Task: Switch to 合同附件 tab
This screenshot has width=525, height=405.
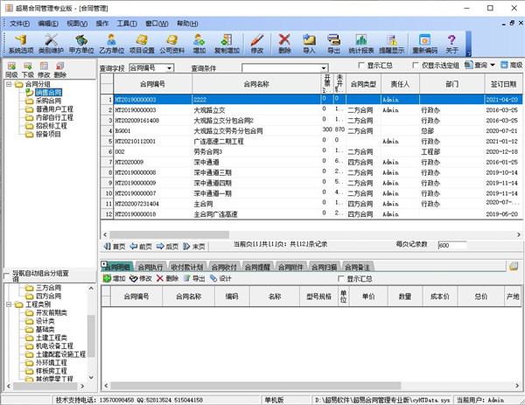Action: [290, 267]
